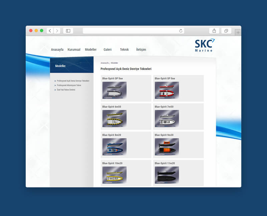Open the Anasayfa menu item
This screenshot has height=216, width=267.
click(x=57, y=49)
